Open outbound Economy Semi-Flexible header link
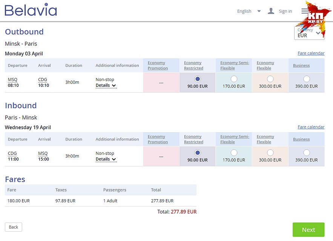The image size is (333, 241). click(235, 66)
